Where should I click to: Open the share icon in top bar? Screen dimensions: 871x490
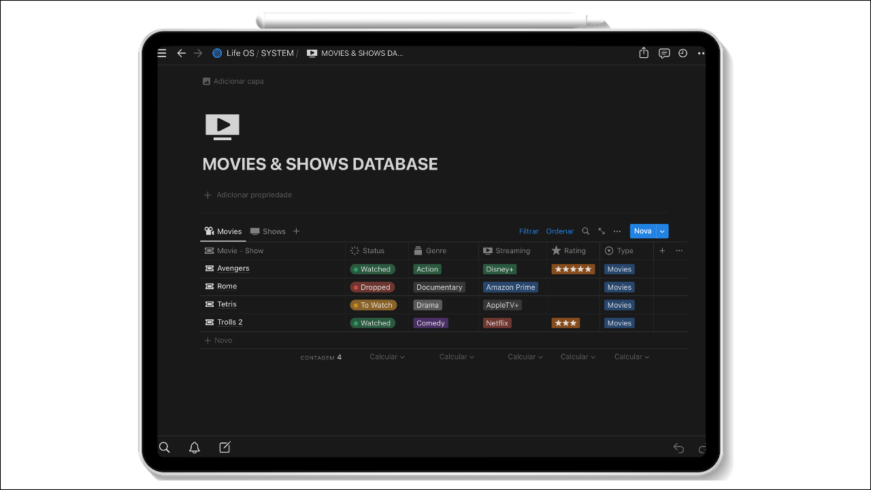[x=644, y=52]
